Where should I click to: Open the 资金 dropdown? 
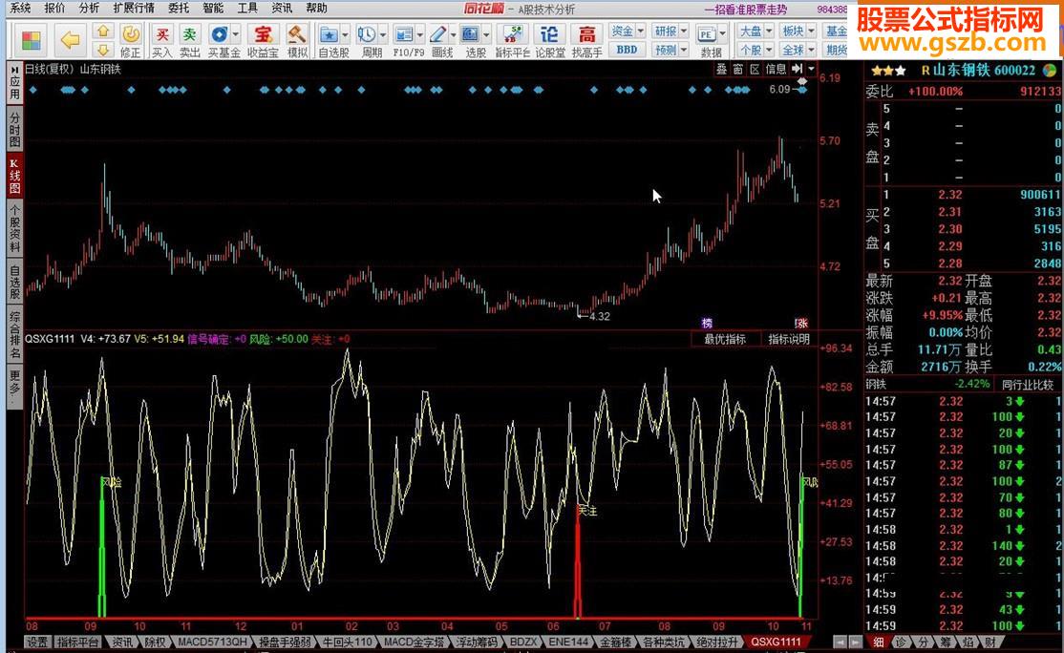tap(628, 32)
